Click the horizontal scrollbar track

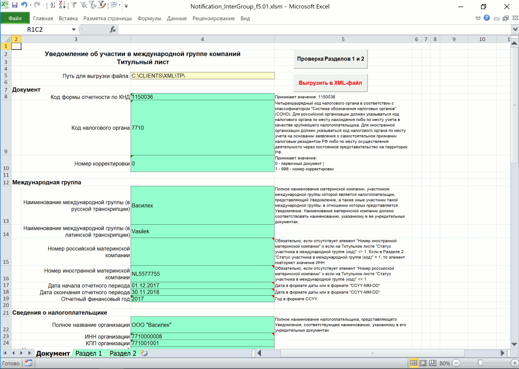(x=381, y=353)
